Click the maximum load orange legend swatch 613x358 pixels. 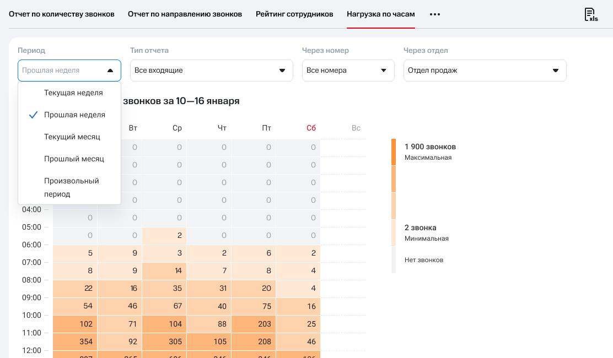click(394, 152)
